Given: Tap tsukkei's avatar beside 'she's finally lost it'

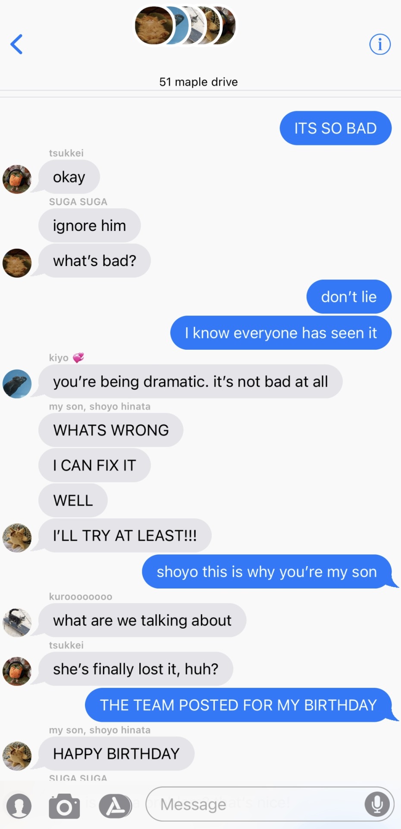Looking at the screenshot, I should pyautogui.click(x=17, y=671).
